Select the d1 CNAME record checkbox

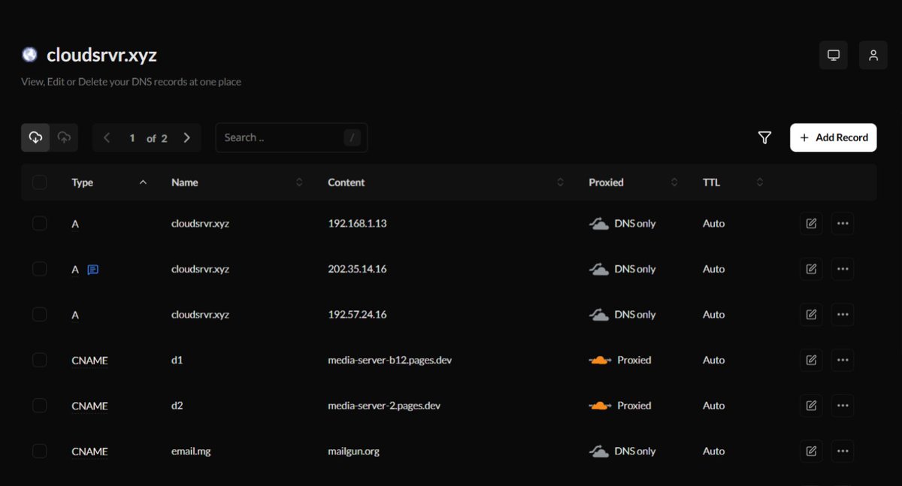click(x=40, y=360)
